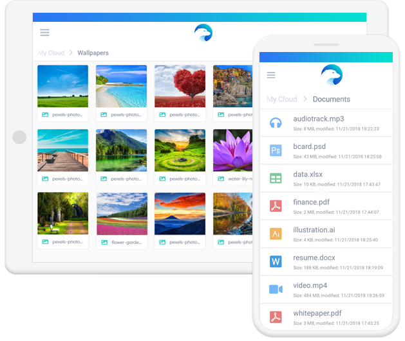Open illustration.ai file name
The image size is (405, 341).
[x=314, y=230]
